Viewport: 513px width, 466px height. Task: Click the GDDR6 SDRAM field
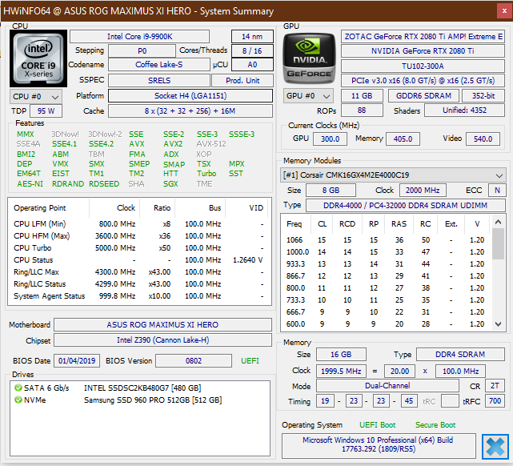423,96
